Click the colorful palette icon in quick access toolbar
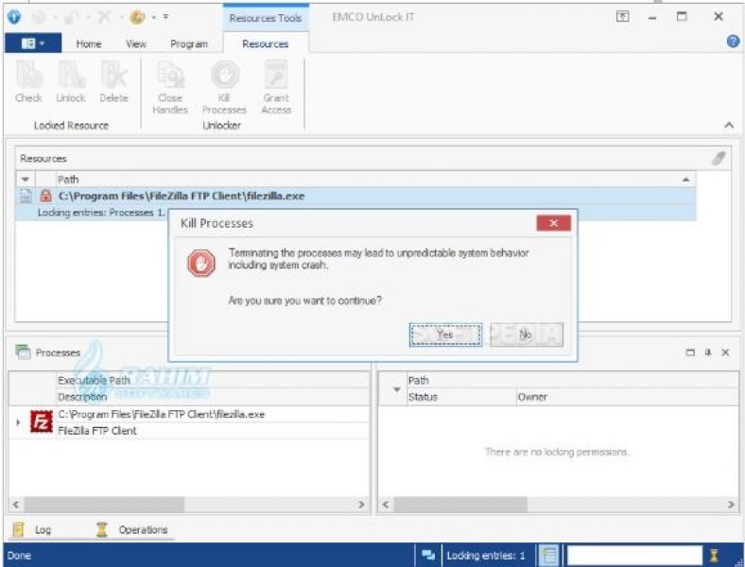745x567 pixels. coord(137,18)
